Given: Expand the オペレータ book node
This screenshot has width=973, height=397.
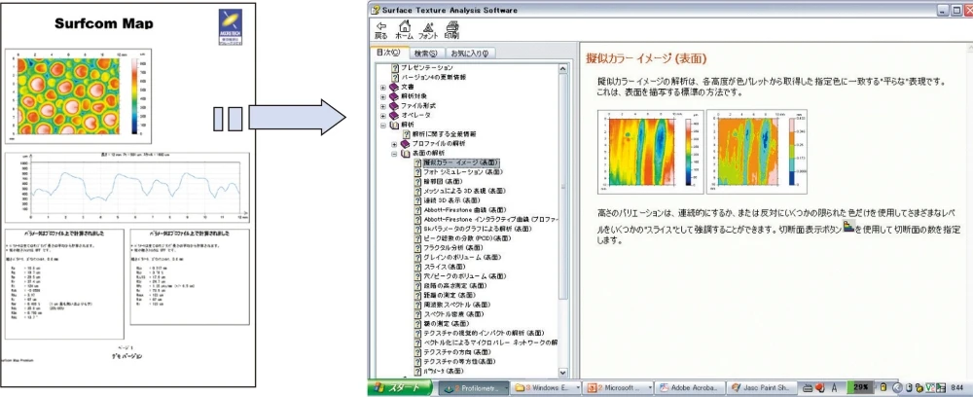Looking at the screenshot, I should pos(382,116).
